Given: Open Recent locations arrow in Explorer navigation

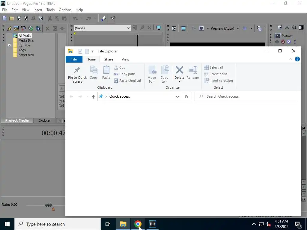Looking at the screenshot, I should click(x=87, y=96).
